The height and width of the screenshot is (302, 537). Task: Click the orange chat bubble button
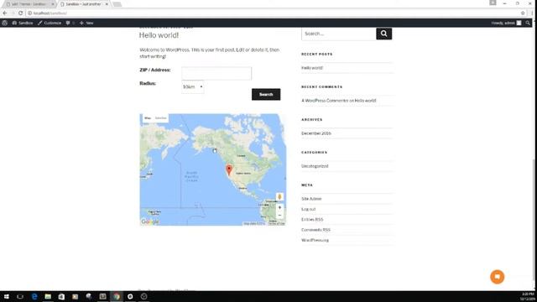[x=497, y=277]
